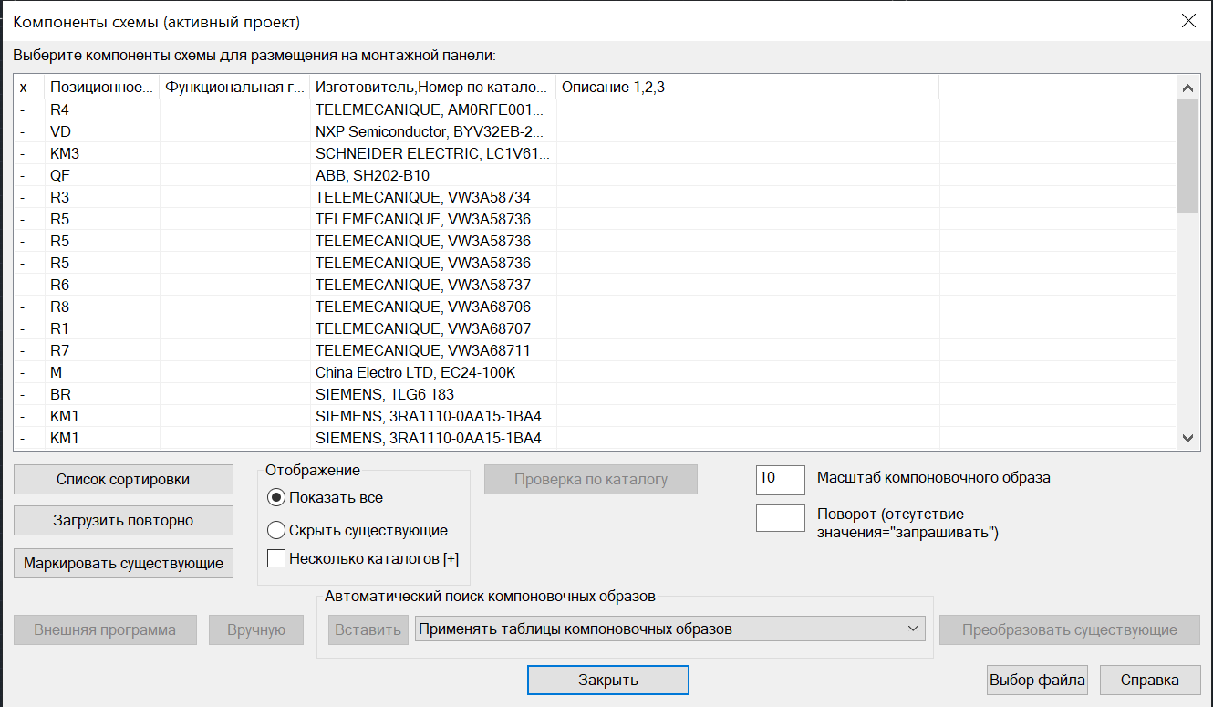Sort by the Позиционное column header
This screenshot has width=1213, height=707.
(x=101, y=88)
